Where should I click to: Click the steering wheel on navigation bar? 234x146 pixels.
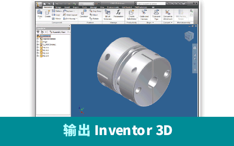click(x=195, y=48)
